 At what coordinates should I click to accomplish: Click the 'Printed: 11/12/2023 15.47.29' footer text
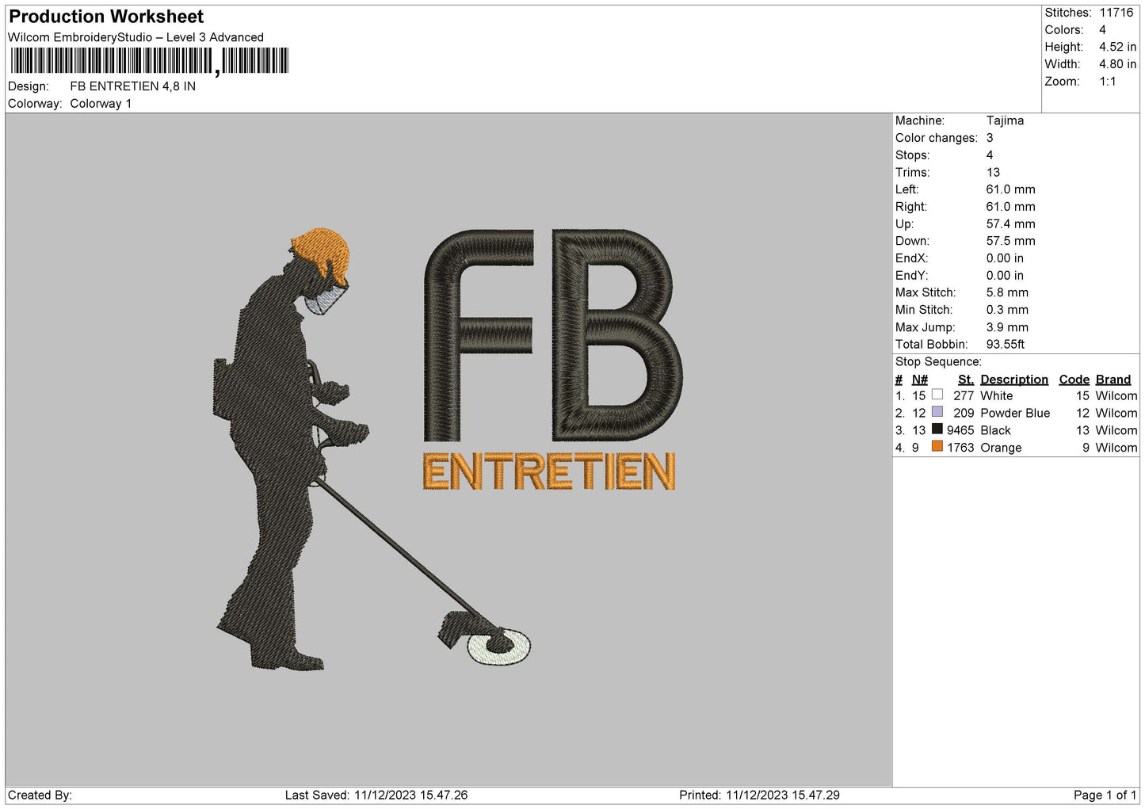coord(759,795)
